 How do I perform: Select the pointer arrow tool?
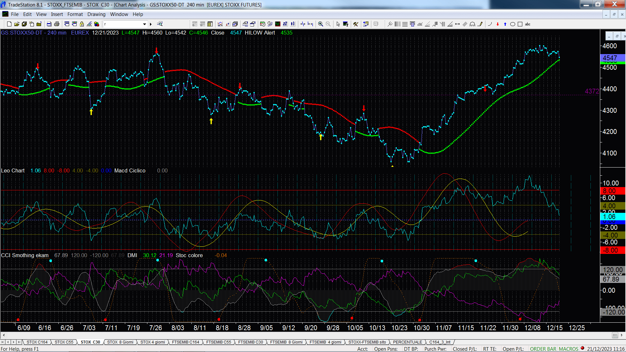point(338,24)
